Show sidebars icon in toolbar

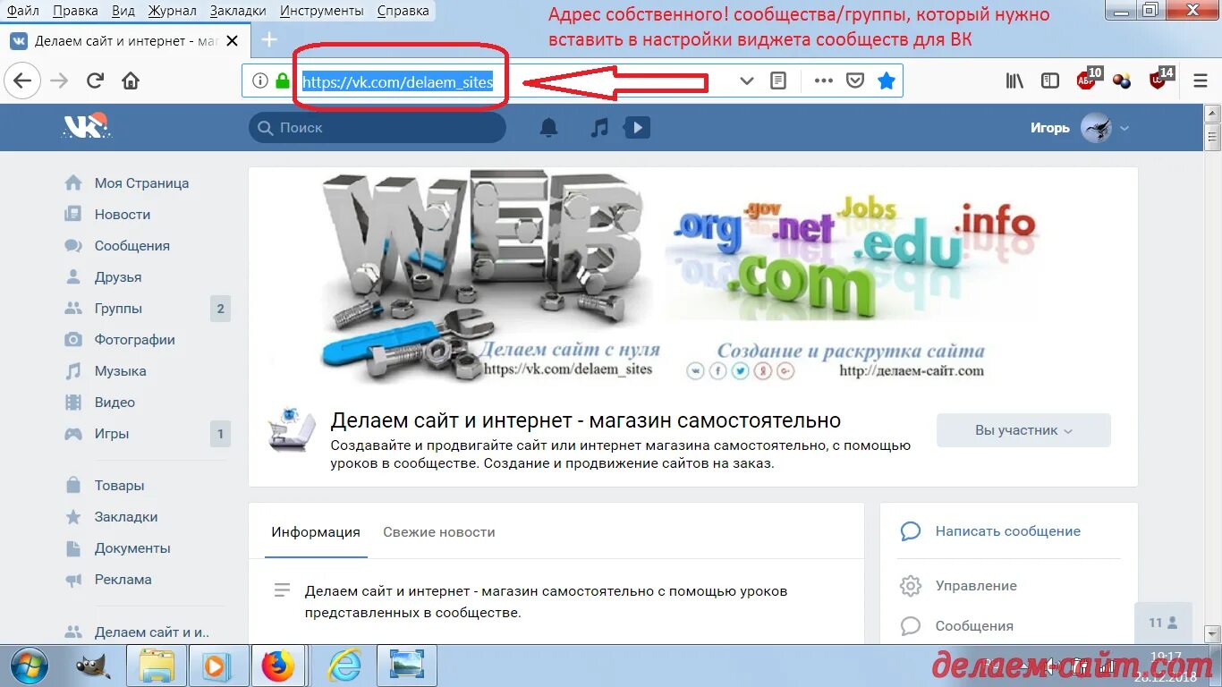(x=1050, y=81)
